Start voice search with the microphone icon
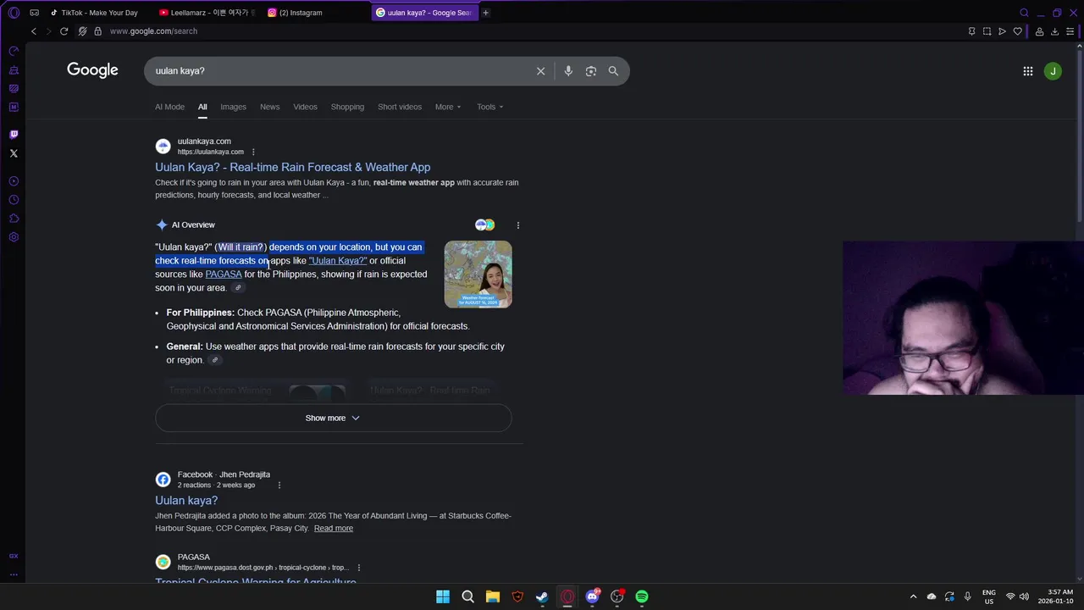 point(568,71)
